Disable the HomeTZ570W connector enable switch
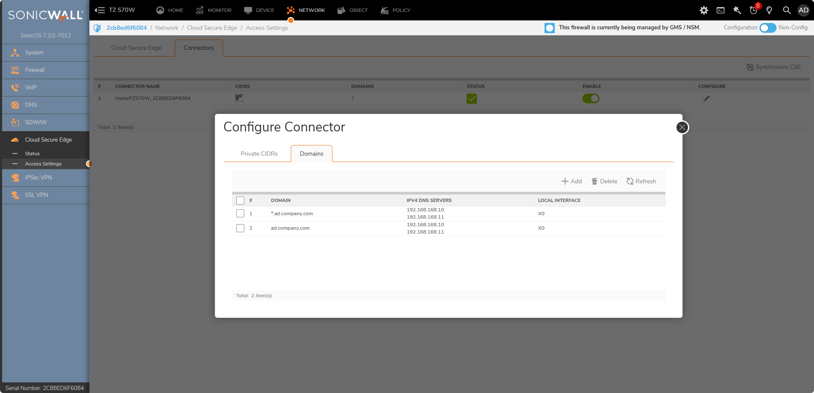This screenshot has height=393, width=814. pos(590,99)
